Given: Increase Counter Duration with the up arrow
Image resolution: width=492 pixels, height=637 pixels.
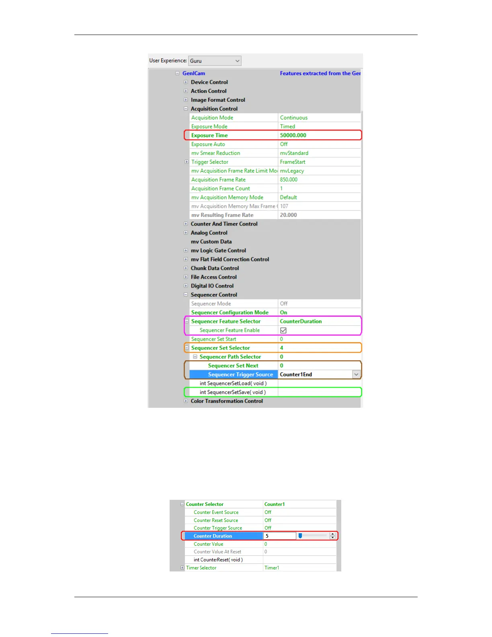Looking at the screenshot, I should [332, 534].
